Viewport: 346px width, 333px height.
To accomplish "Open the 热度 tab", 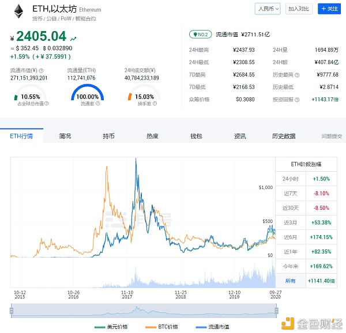I will pyautogui.click(x=152, y=136).
